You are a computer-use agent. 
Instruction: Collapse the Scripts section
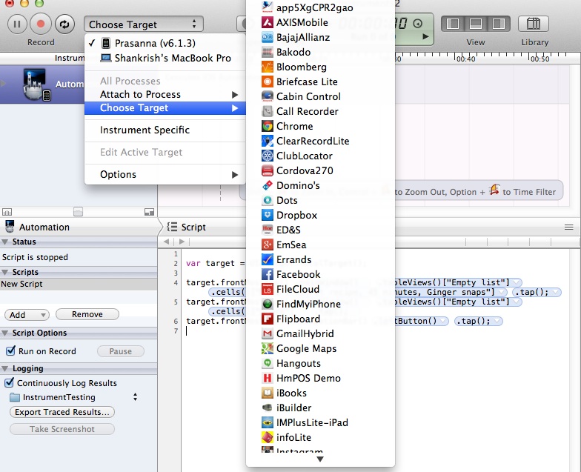tap(4, 273)
